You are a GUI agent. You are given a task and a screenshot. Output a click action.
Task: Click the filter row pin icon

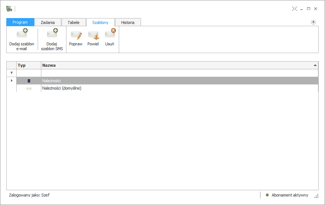pos(11,73)
